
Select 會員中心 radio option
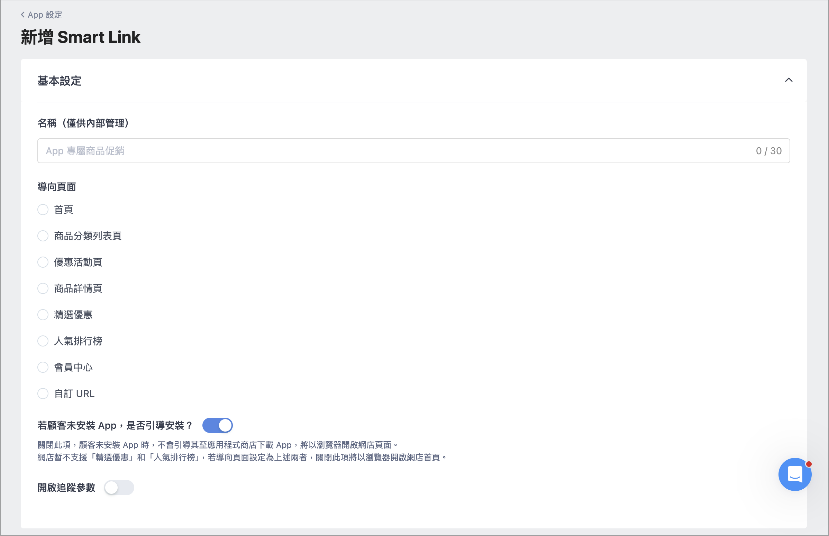click(x=43, y=367)
